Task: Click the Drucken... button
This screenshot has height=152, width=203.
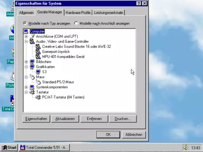Action: pyautogui.click(x=123, y=119)
